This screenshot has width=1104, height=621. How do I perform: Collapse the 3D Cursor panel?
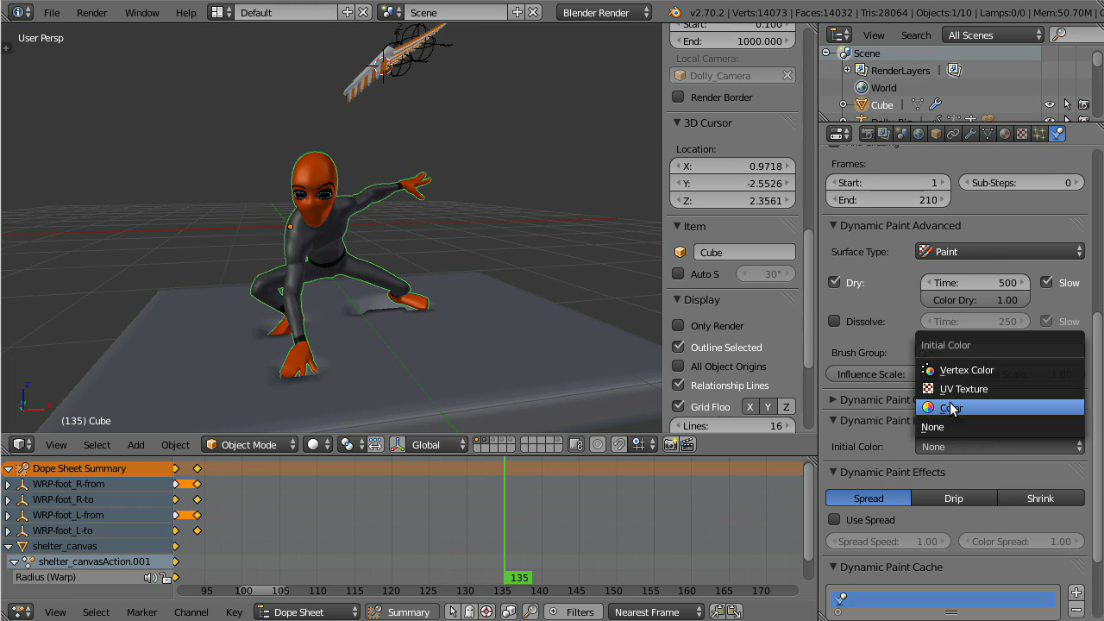(x=678, y=122)
